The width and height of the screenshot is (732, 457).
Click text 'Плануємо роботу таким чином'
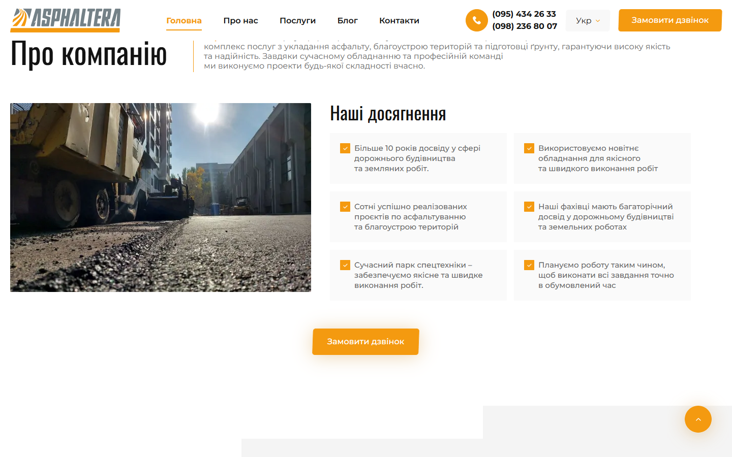point(602,265)
